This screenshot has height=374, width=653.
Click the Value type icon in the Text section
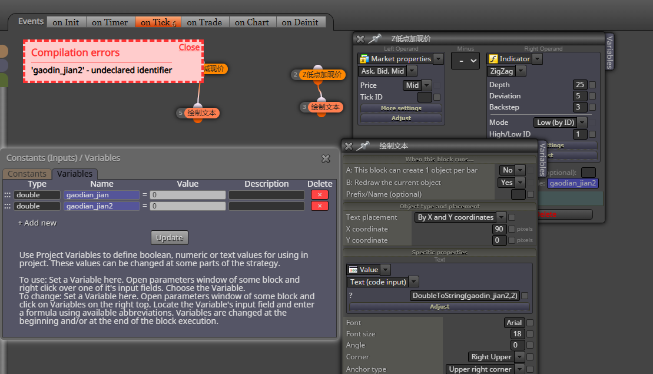coord(353,270)
